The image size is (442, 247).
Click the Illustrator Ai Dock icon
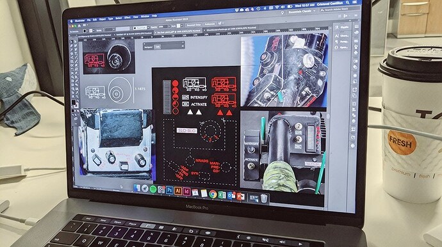[x=178, y=191]
